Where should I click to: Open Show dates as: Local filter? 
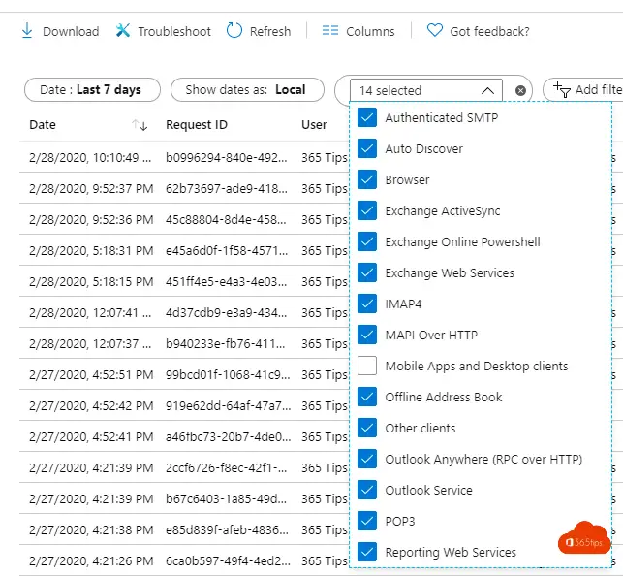[x=247, y=90]
